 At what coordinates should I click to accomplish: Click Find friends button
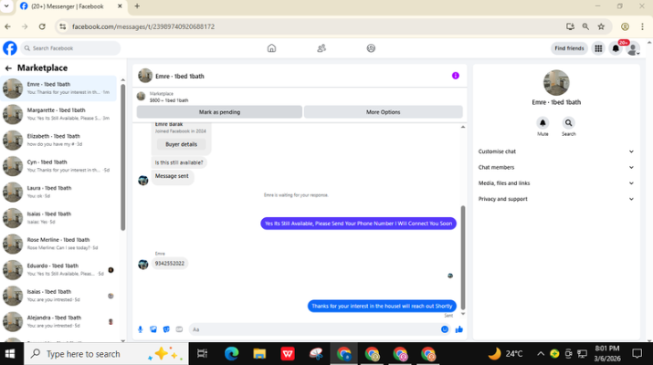point(569,48)
